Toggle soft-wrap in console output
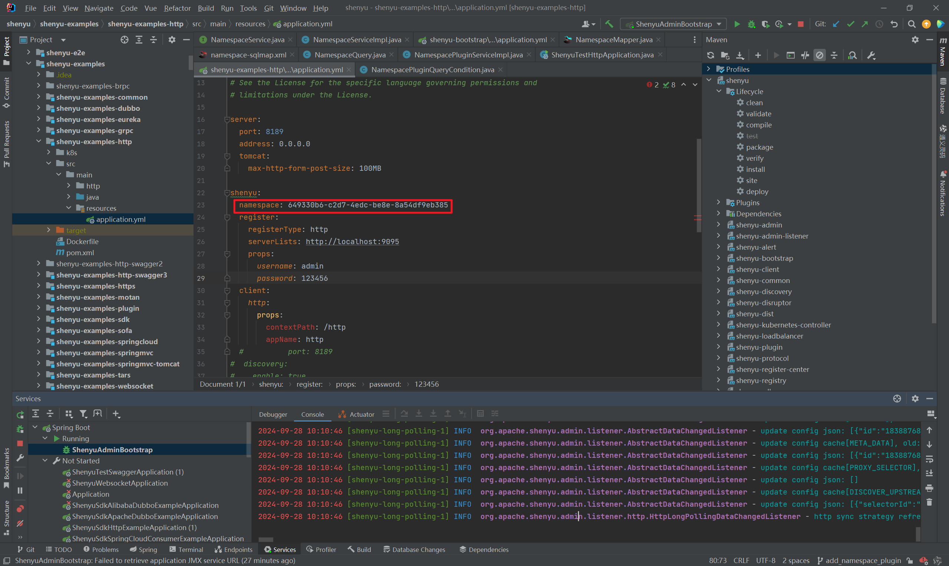 click(929, 459)
